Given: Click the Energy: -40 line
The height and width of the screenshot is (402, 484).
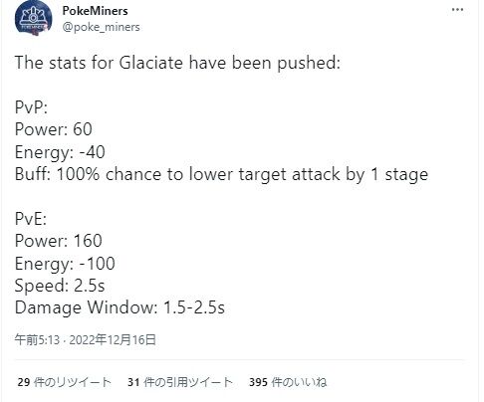Looking at the screenshot, I should click(x=60, y=152).
